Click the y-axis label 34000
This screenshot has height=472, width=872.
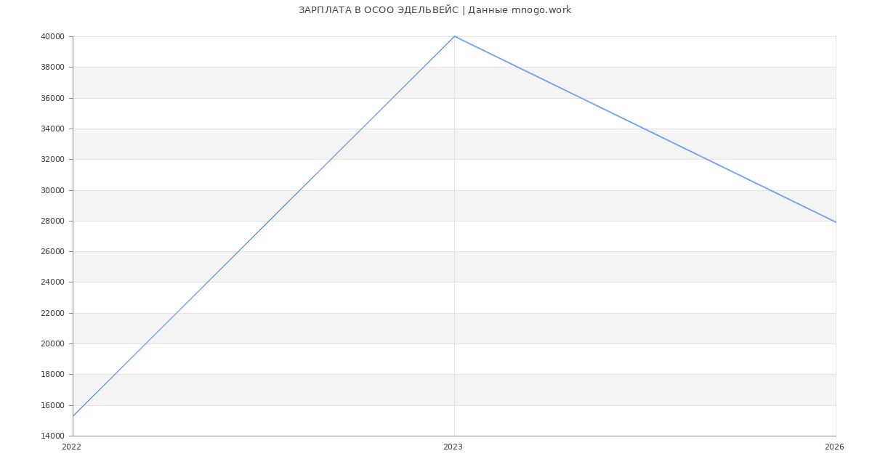(54, 129)
